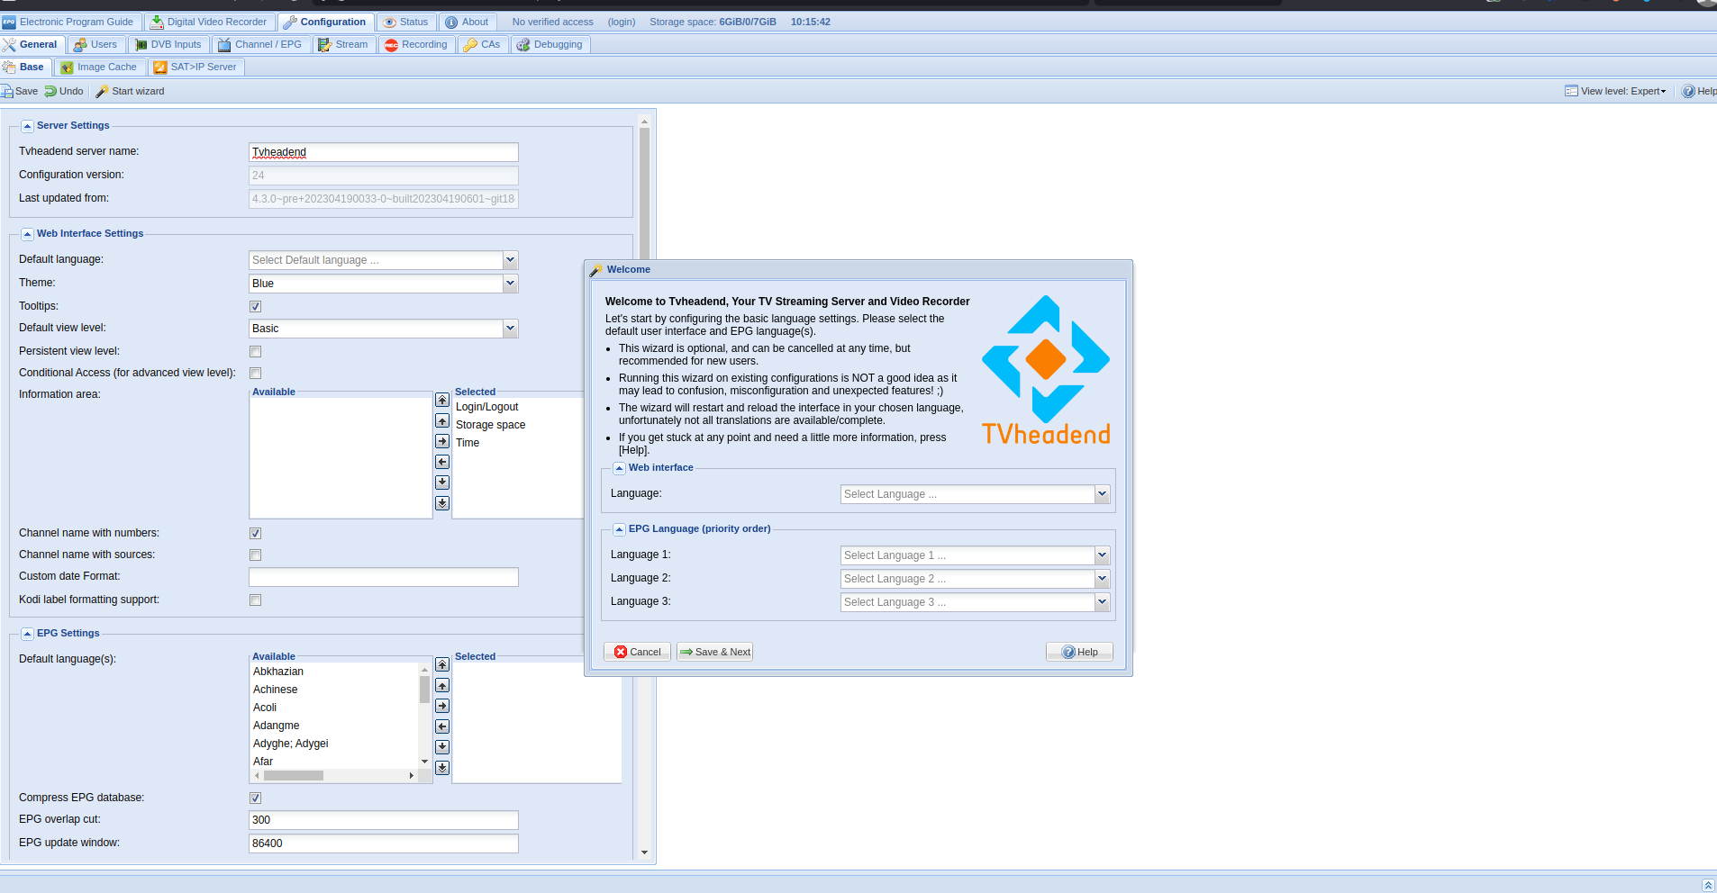This screenshot has width=1717, height=893.
Task: Switch to the Image Cache tab
Action: (x=99, y=67)
